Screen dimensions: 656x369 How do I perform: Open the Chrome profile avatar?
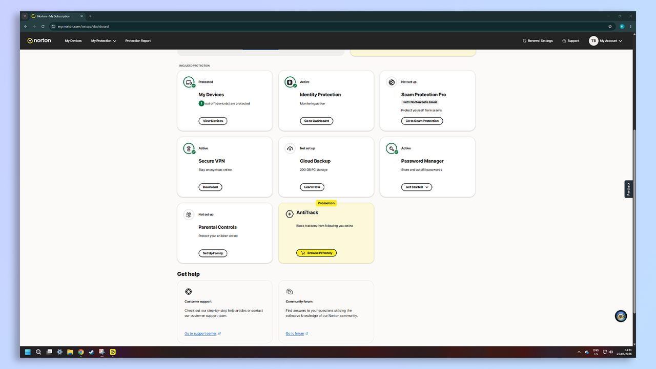click(622, 26)
